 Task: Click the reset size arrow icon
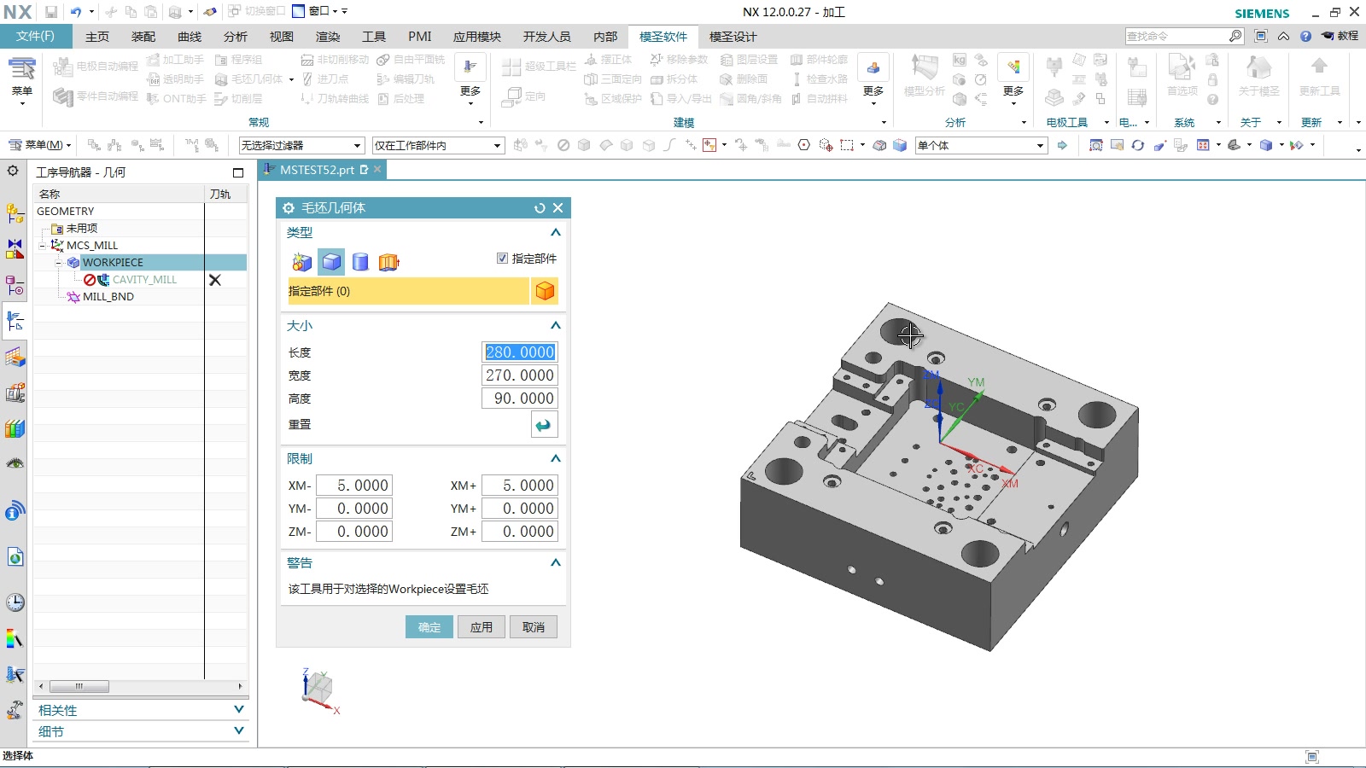pyautogui.click(x=544, y=425)
